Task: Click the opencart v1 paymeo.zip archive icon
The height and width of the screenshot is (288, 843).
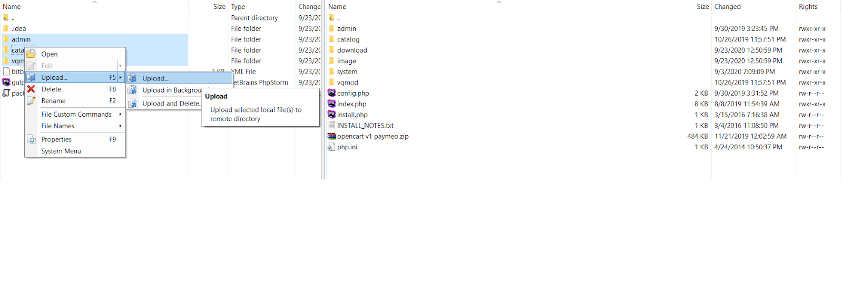Action: pos(331,136)
